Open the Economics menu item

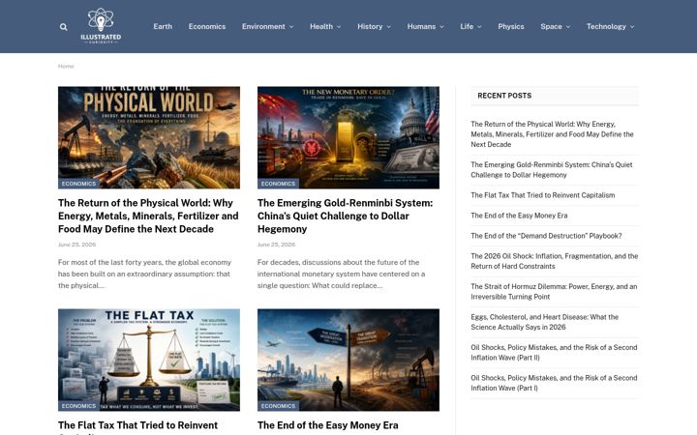click(x=207, y=27)
